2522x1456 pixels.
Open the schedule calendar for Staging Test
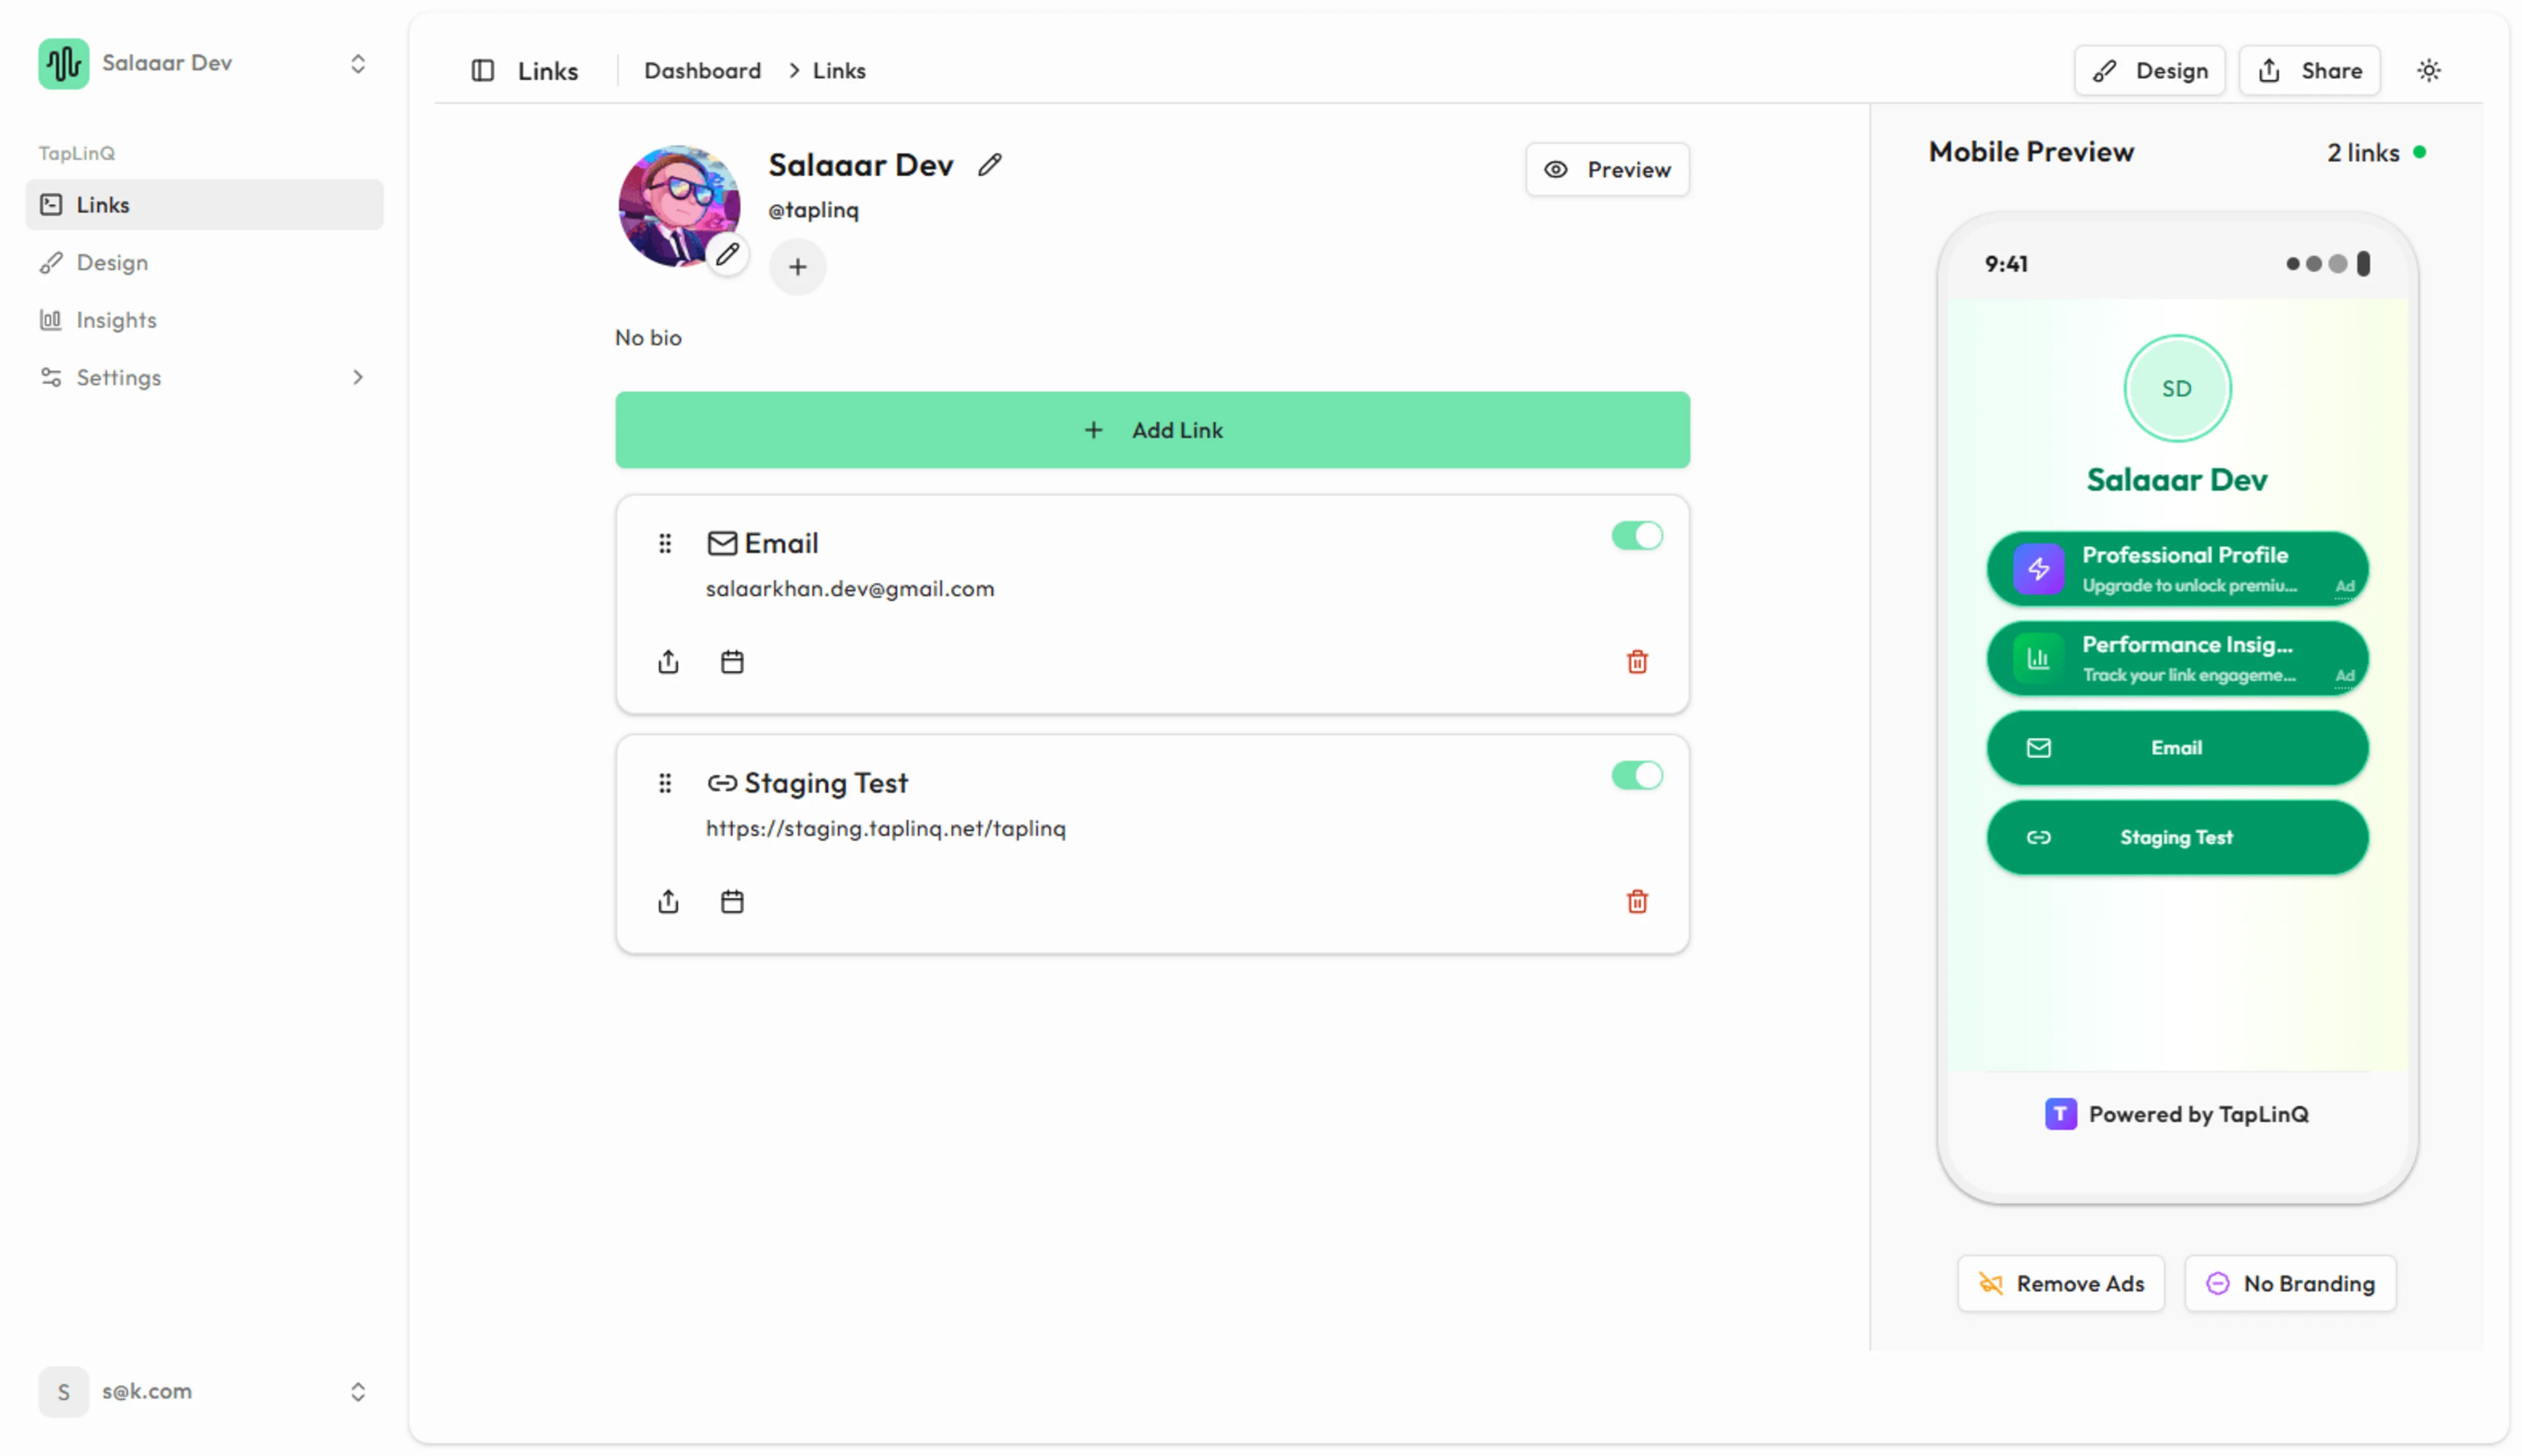click(x=732, y=902)
